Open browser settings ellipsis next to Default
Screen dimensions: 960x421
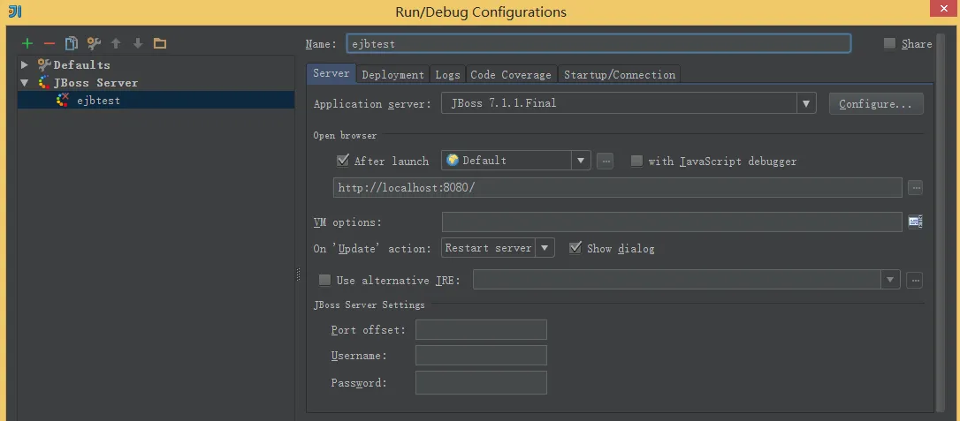(605, 162)
